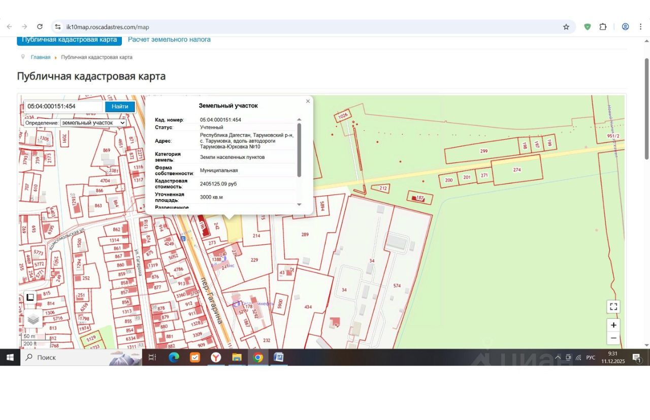Open the notification center icon
This screenshot has height=420, width=650.
tap(637, 358)
